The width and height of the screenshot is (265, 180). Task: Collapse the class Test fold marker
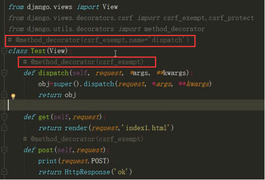point(4,51)
